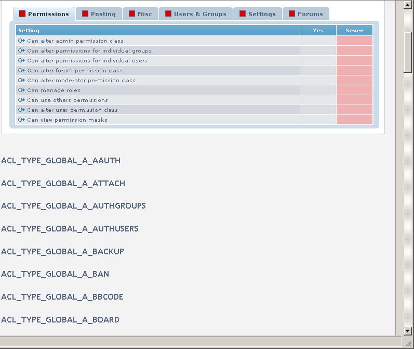Image resolution: width=414 pixels, height=349 pixels.
Task: Click the red square icon on Forums tab
Action: pyautogui.click(x=292, y=14)
